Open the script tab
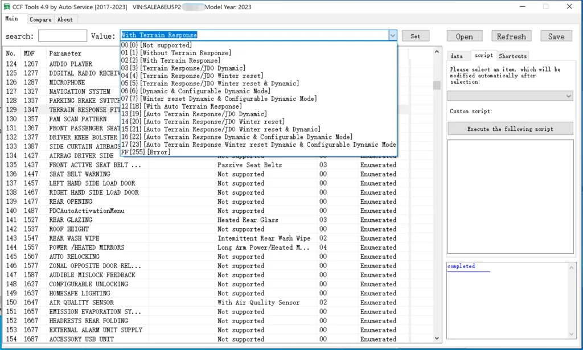Image resolution: width=583 pixels, height=350 pixels. tap(484, 55)
